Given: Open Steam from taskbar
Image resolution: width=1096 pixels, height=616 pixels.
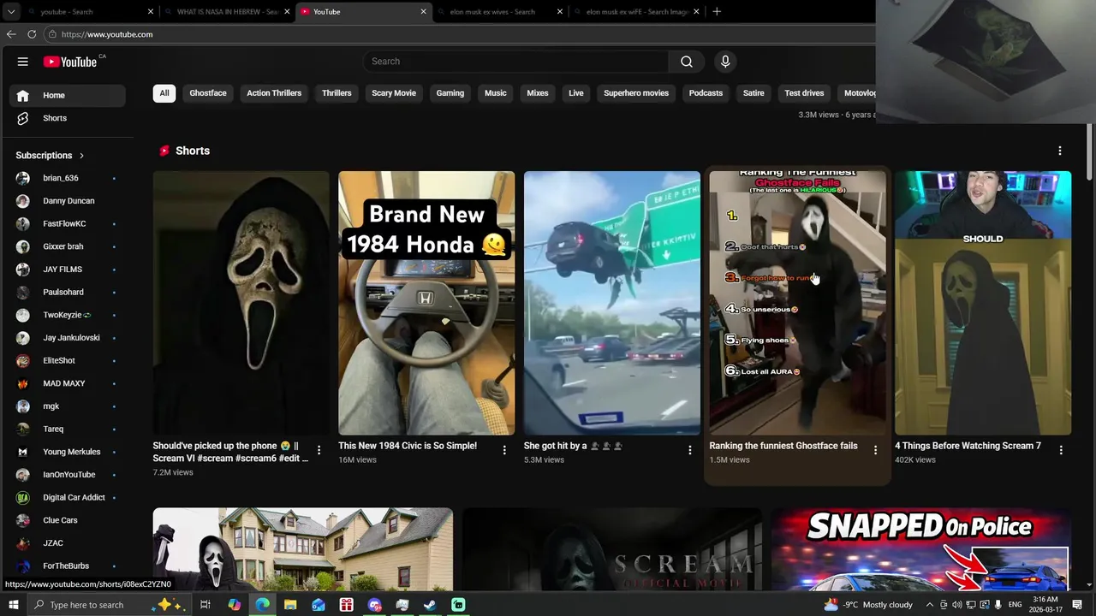Looking at the screenshot, I should (x=430, y=605).
